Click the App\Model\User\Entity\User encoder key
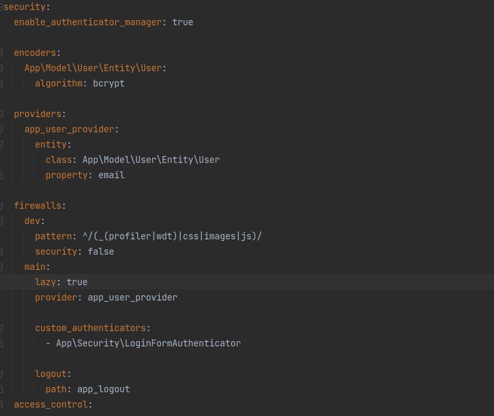 tap(93, 68)
